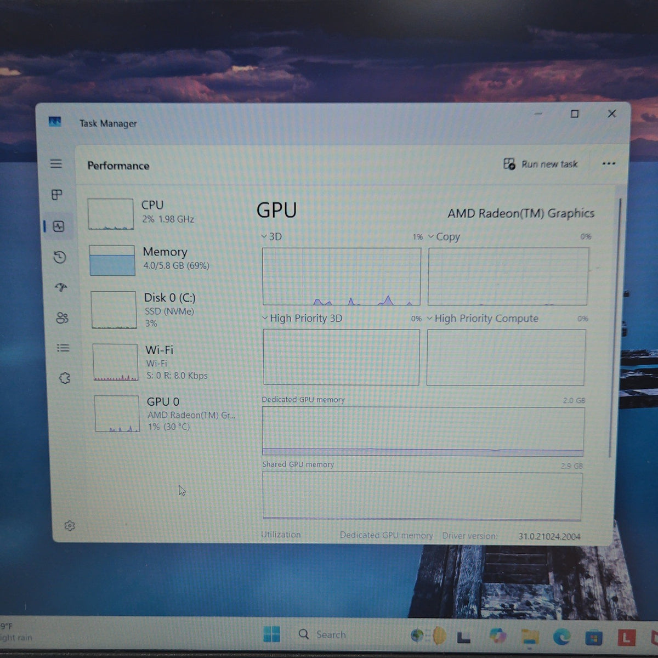The height and width of the screenshot is (658, 658).
Task: Open the three-dot more options menu
Action: click(609, 163)
